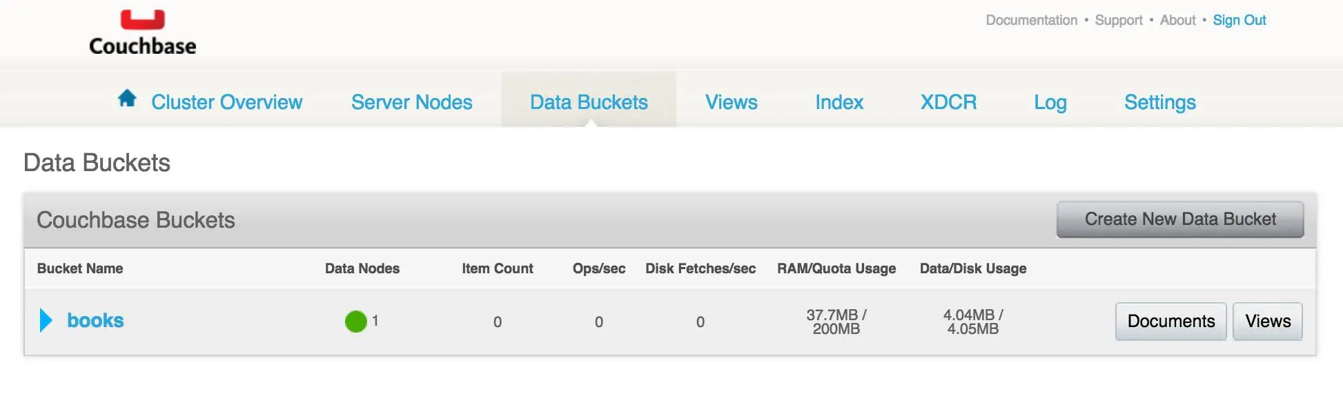Open the Settings tab
This screenshot has height=403, width=1343.
pyautogui.click(x=1160, y=103)
